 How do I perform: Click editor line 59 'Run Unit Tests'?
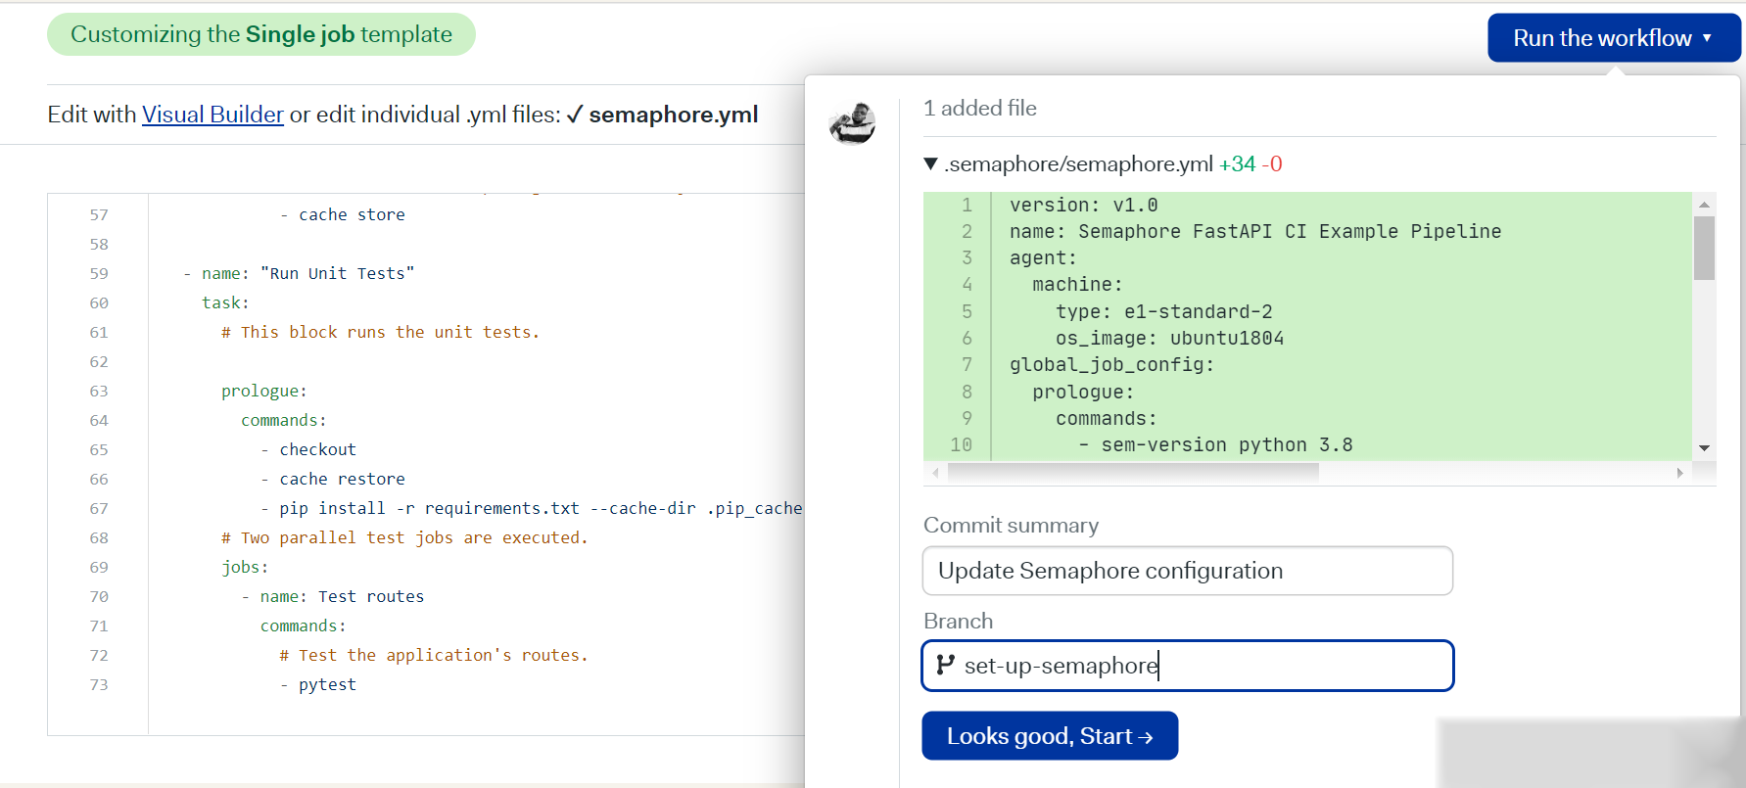[x=299, y=274]
